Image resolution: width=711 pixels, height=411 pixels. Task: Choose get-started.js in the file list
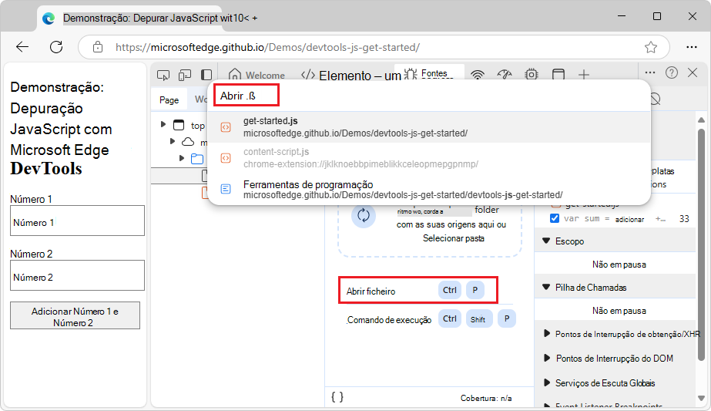[429, 127]
